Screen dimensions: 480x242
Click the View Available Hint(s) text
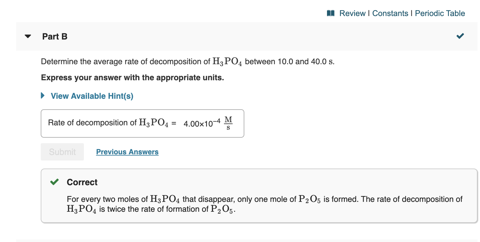pyautogui.click(x=91, y=96)
